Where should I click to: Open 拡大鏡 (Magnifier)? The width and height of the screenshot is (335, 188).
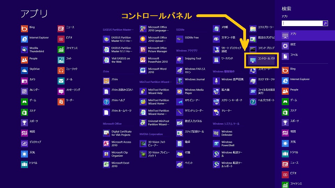[221, 91]
